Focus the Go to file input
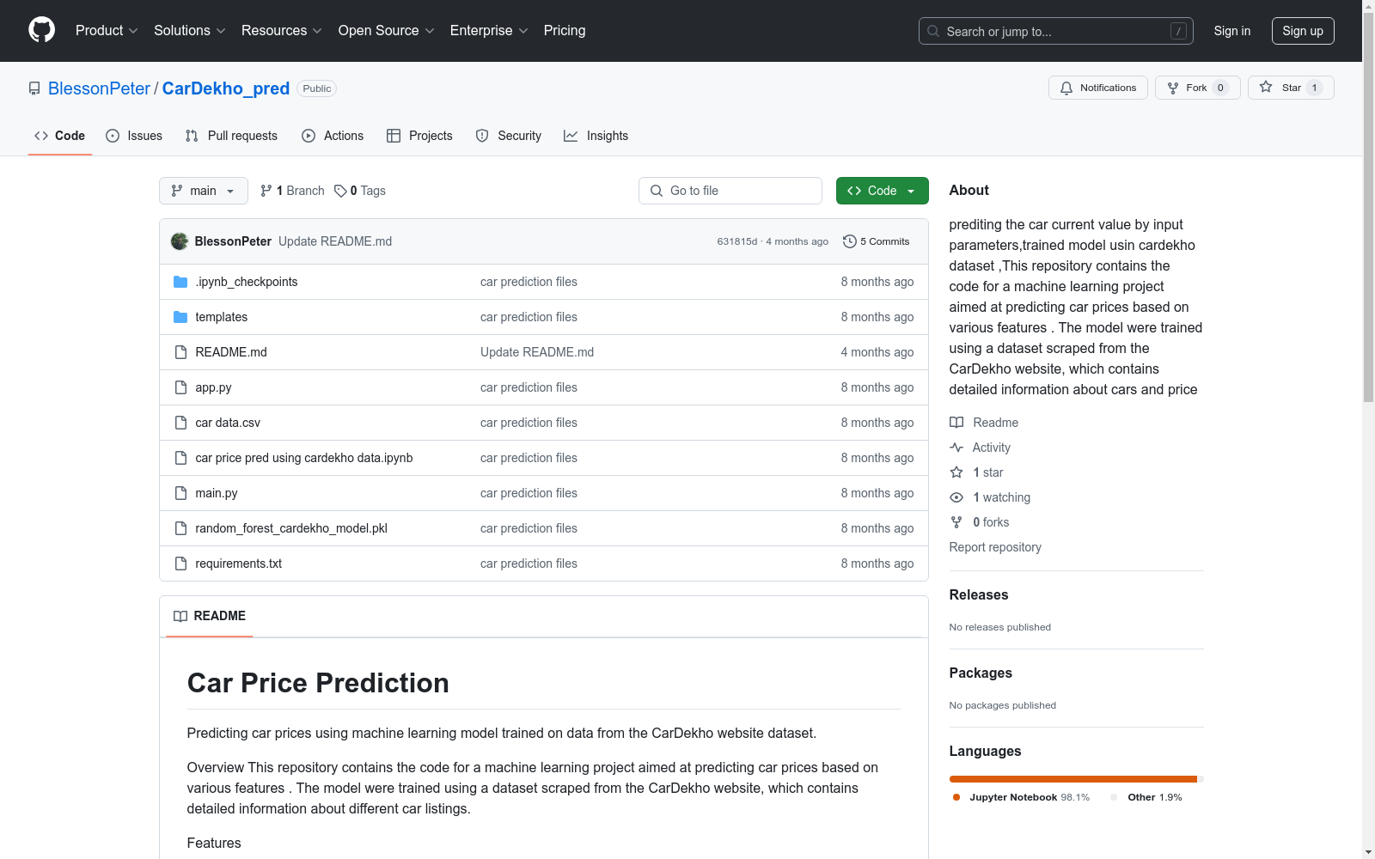 pos(730,191)
